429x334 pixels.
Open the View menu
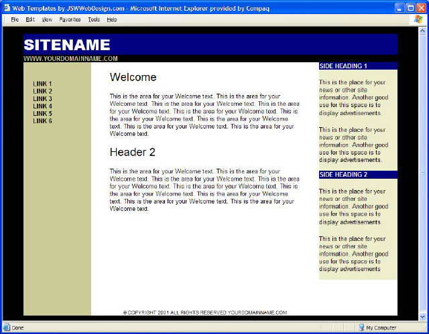click(x=47, y=19)
